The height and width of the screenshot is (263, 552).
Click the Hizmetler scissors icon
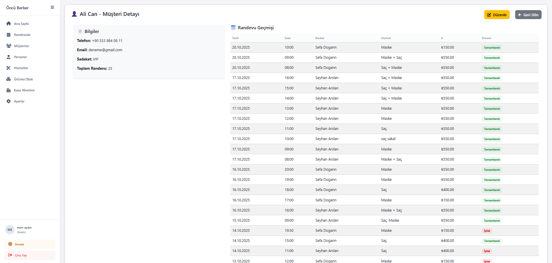9,68
